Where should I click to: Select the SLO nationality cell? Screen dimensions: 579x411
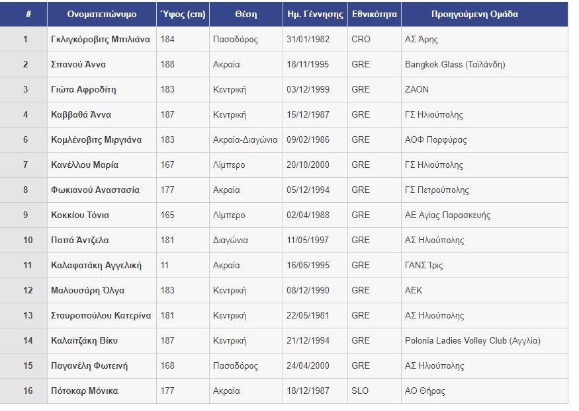375,391
